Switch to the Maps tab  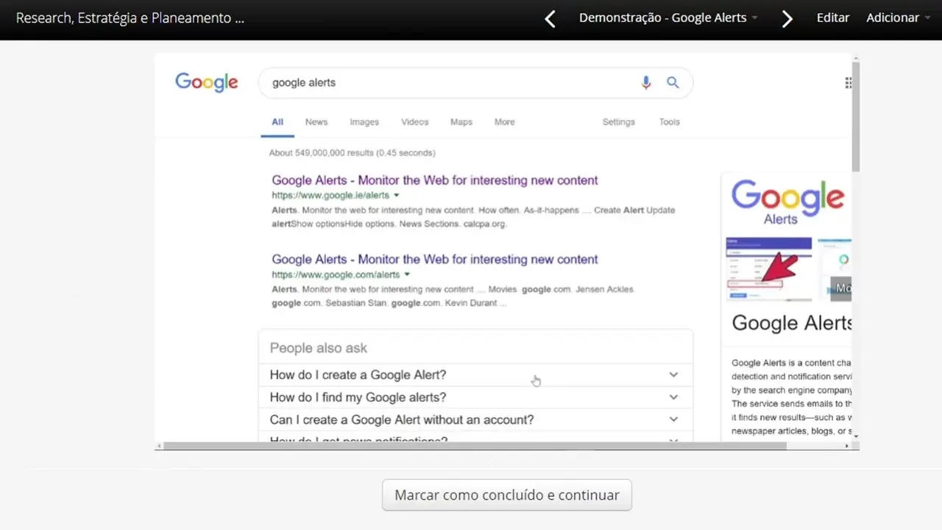461,122
